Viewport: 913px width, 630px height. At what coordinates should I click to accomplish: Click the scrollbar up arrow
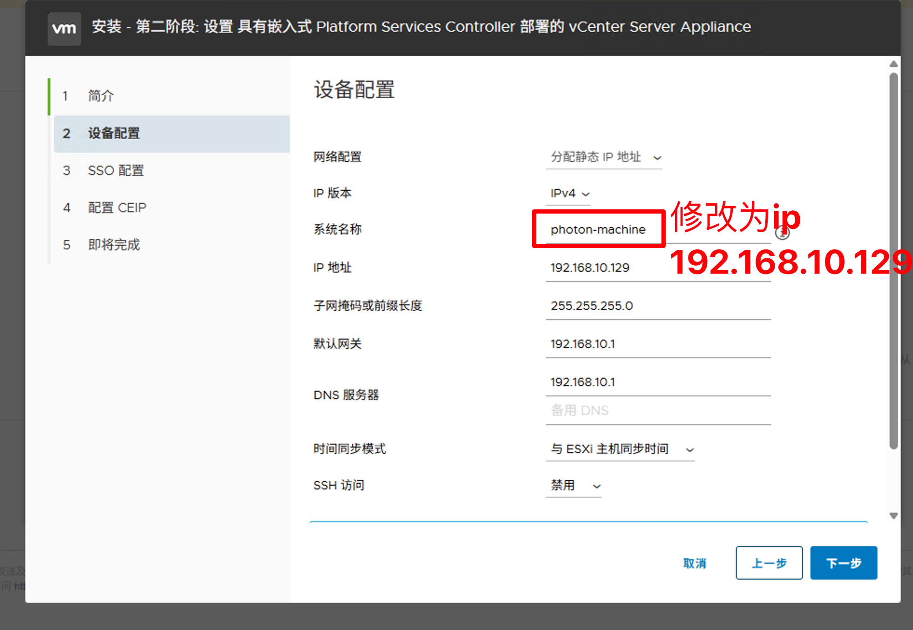tap(893, 64)
